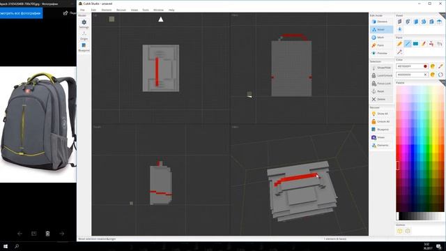Select the Magic Wand paint tool
The image size is (446, 251).
pyautogui.click(x=399, y=52)
